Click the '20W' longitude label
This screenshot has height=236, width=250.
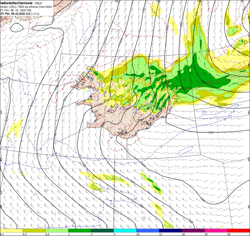point(117,1)
